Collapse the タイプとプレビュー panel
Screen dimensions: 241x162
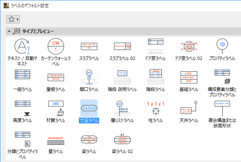[9, 31]
